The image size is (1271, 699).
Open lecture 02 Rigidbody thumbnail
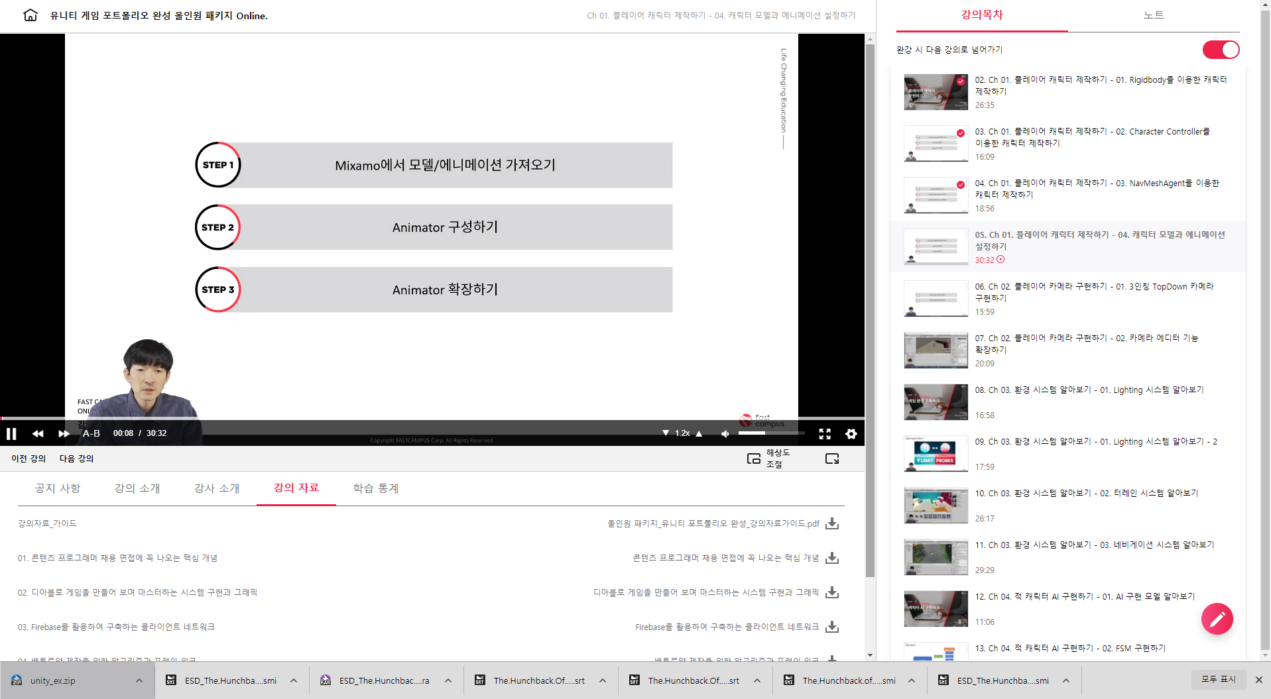[936, 92]
